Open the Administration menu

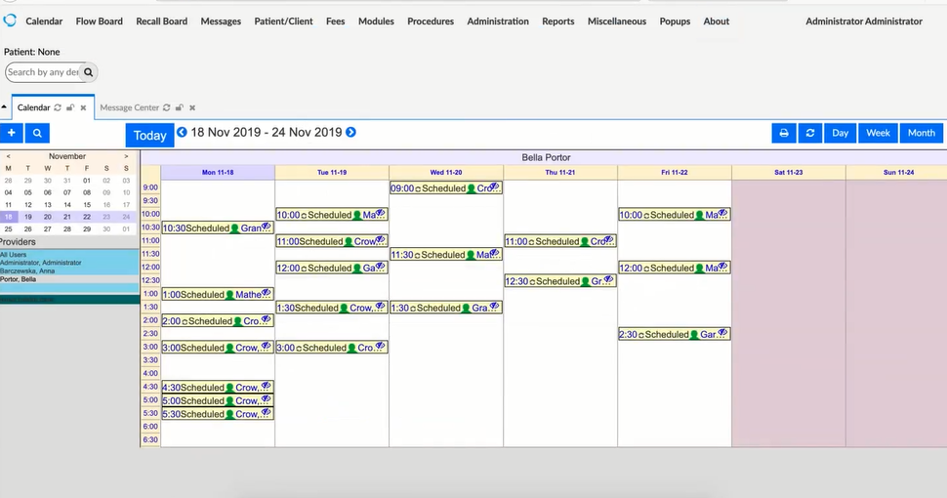click(498, 21)
